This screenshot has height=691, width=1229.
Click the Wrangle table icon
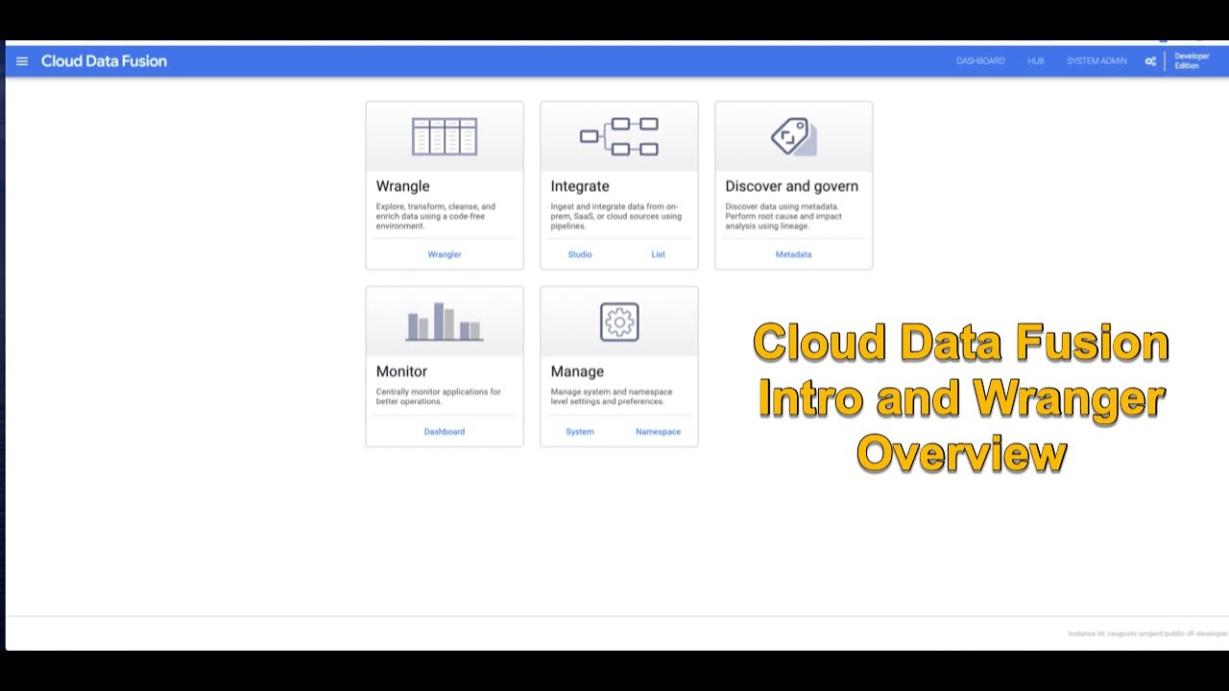click(x=445, y=136)
